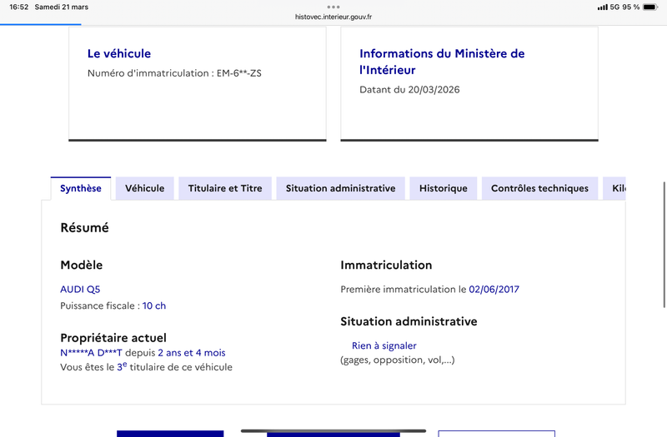Switch to the Véhicule tab

coord(144,188)
